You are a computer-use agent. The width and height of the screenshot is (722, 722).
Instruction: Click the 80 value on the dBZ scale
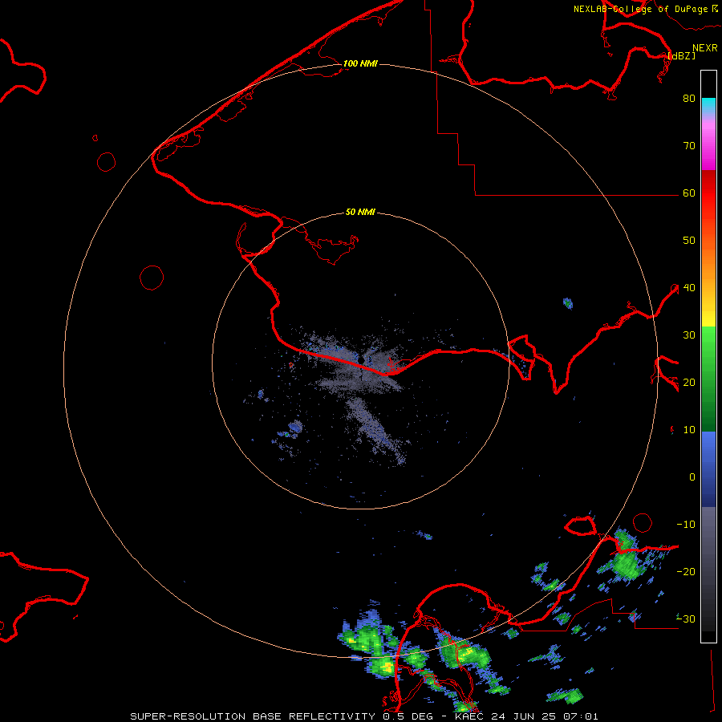pyautogui.click(x=689, y=98)
